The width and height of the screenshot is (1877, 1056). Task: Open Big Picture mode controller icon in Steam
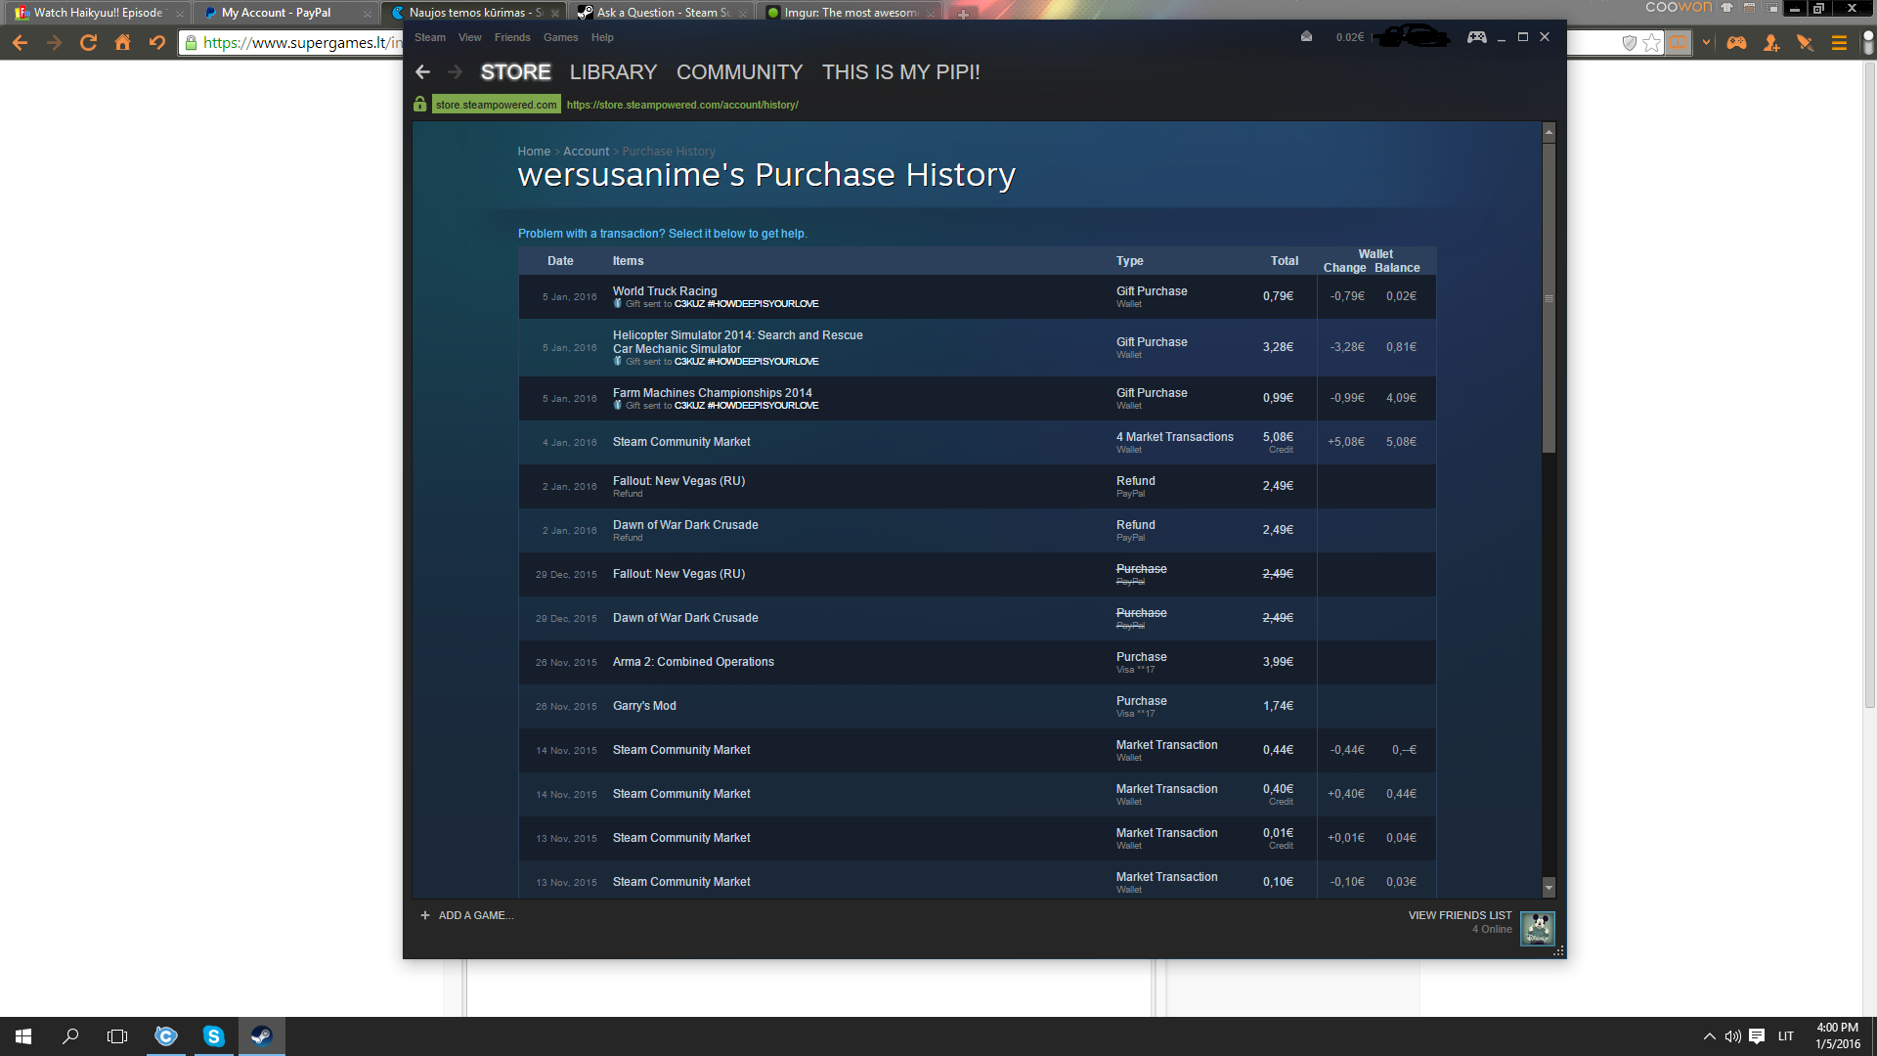[1476, 37]
